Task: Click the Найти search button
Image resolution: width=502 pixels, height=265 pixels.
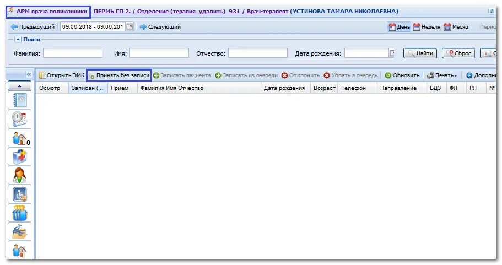Action: coord(420,53)
